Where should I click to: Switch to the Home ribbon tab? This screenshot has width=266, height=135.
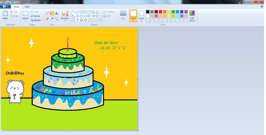point(16,7)
